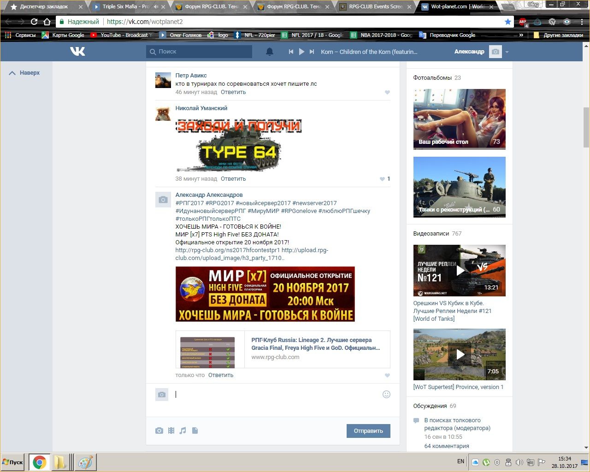Viewport: 590px width, 472px height.
Task: Play the WoT Supertest Province video thumbnail
Action: [460, 354]
